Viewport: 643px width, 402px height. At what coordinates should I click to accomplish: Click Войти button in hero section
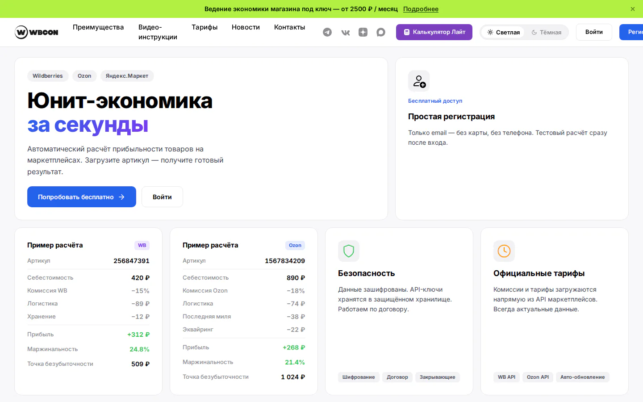pos(162,197)
